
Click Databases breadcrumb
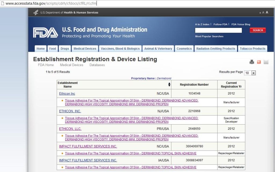click(97, 65)
